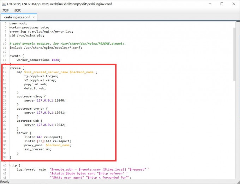Click line number 40 in gutter
The height and width of the screenshot is (184, 240).
[x=5, y=165]
